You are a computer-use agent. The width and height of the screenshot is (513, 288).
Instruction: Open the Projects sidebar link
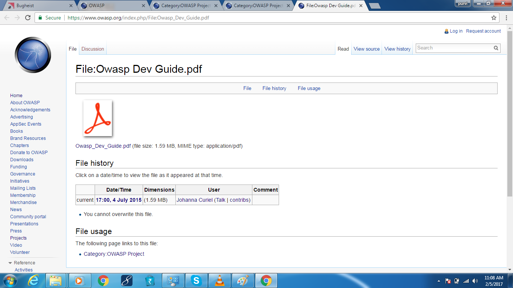[18, 238]
